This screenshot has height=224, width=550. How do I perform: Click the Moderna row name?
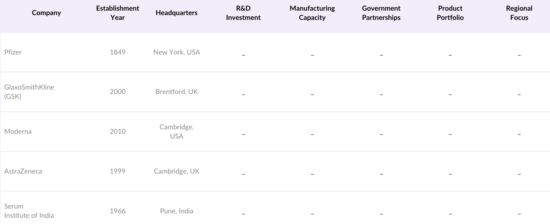(18, 131)
